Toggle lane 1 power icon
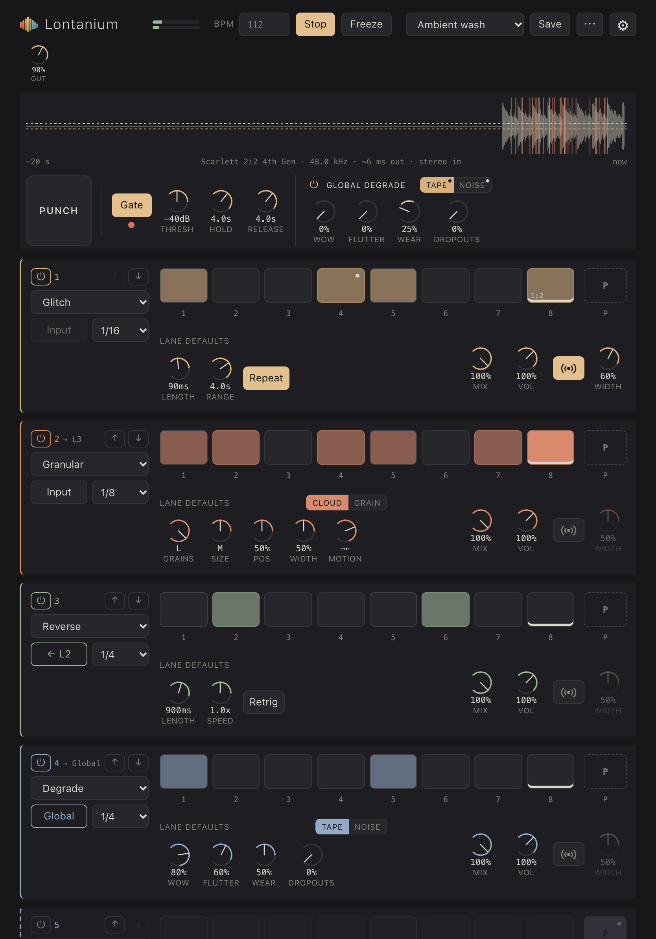 (x=41, y=276)
